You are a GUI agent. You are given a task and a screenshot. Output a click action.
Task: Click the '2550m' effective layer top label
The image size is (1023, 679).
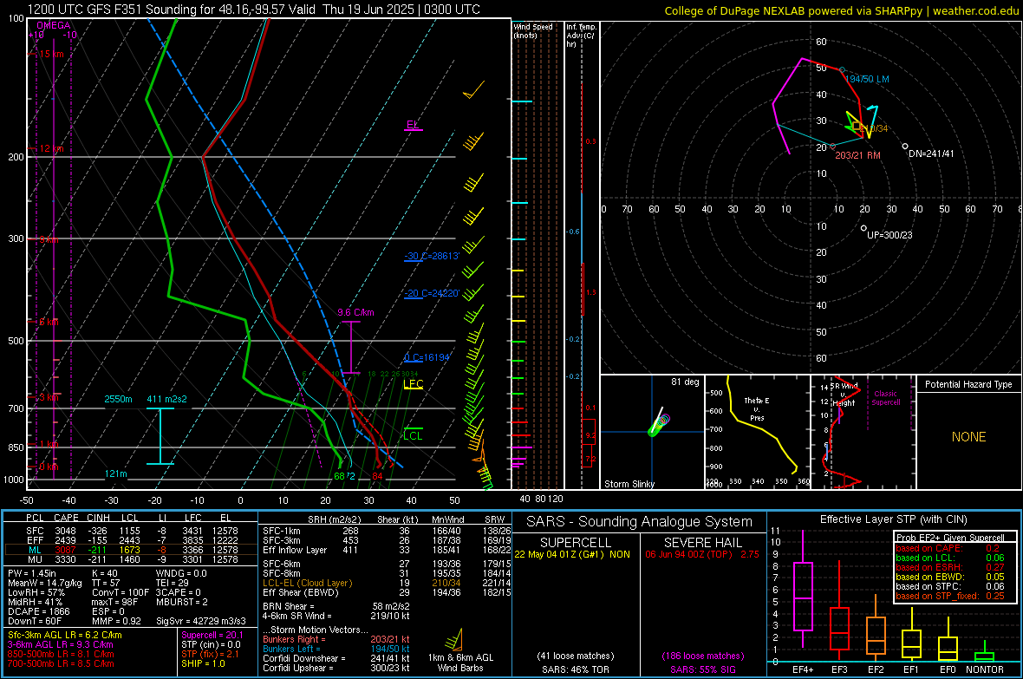point(118,399)
